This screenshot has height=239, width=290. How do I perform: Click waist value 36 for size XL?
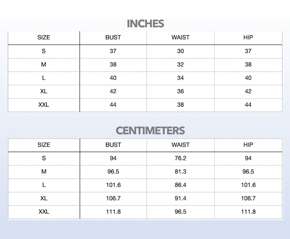pos(180,91)
